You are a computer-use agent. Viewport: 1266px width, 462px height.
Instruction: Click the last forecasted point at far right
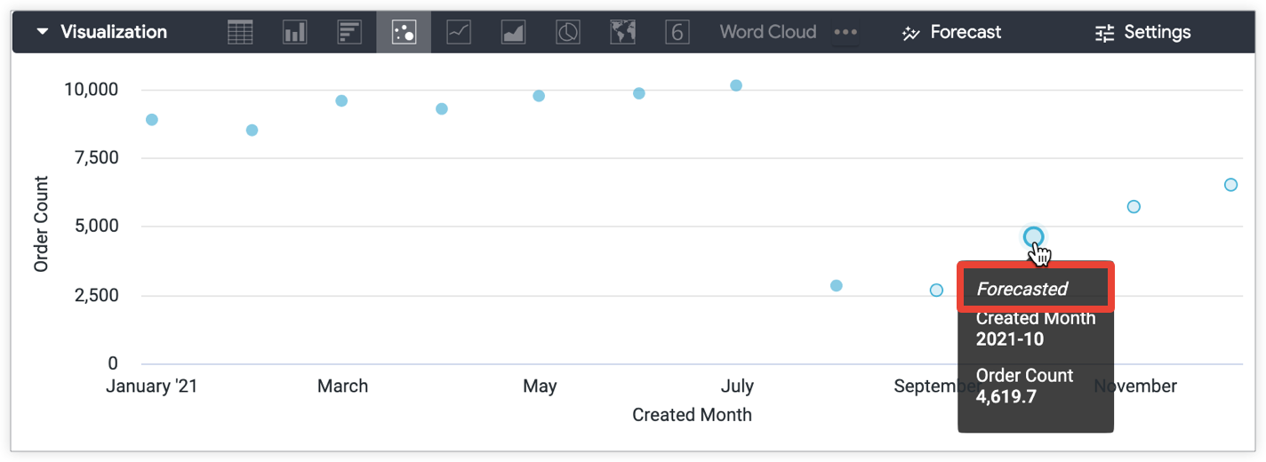1230,185
